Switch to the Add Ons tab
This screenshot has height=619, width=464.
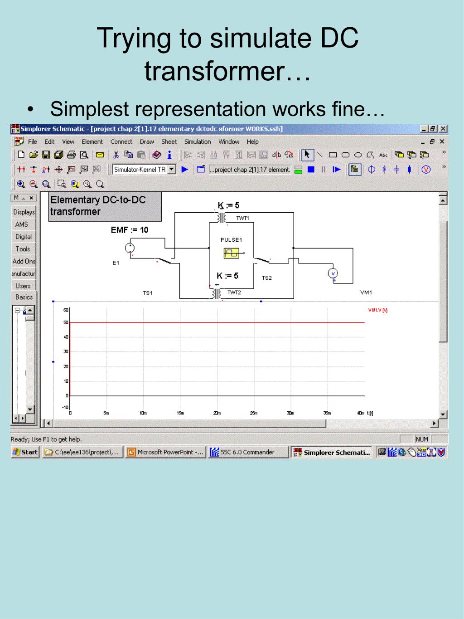[x=24, y=261]
